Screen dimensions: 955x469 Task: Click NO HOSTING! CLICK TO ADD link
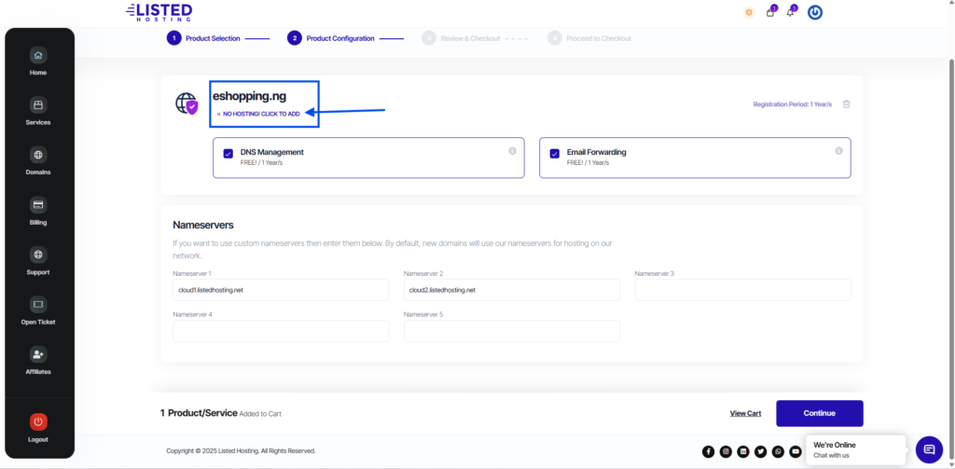tap(261, 114)
